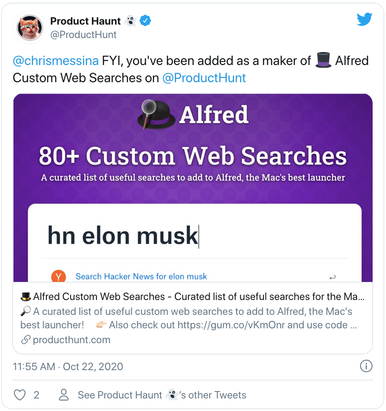Viewport: 386px width, 411px height.
Task: Open the @ProductHunt handle under the name
Action: click(x=84, y=35)
